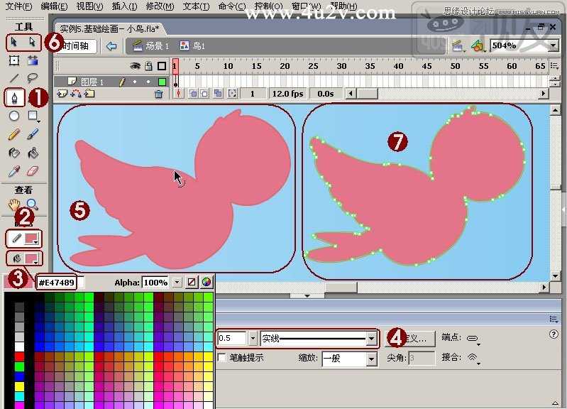Open the 插入(I) menu
This screenshot has height=409, width=567.
pos(124,6)
